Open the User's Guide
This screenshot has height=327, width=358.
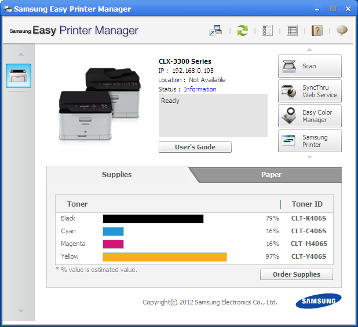tap(195, 147)
